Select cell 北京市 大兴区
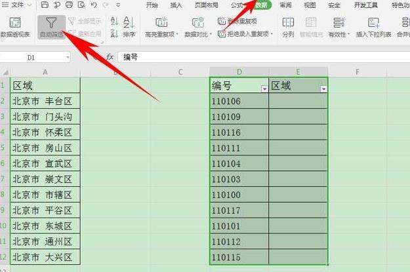The width and height of the screenshot is (410, 272). 45,257
